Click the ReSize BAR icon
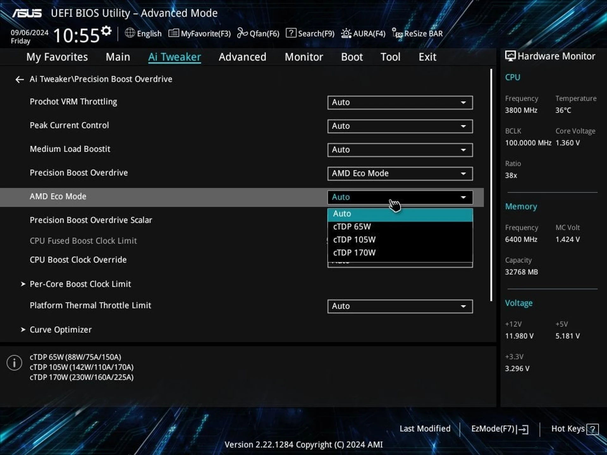This screenshot has width=607, height=455. pos(397,33)
